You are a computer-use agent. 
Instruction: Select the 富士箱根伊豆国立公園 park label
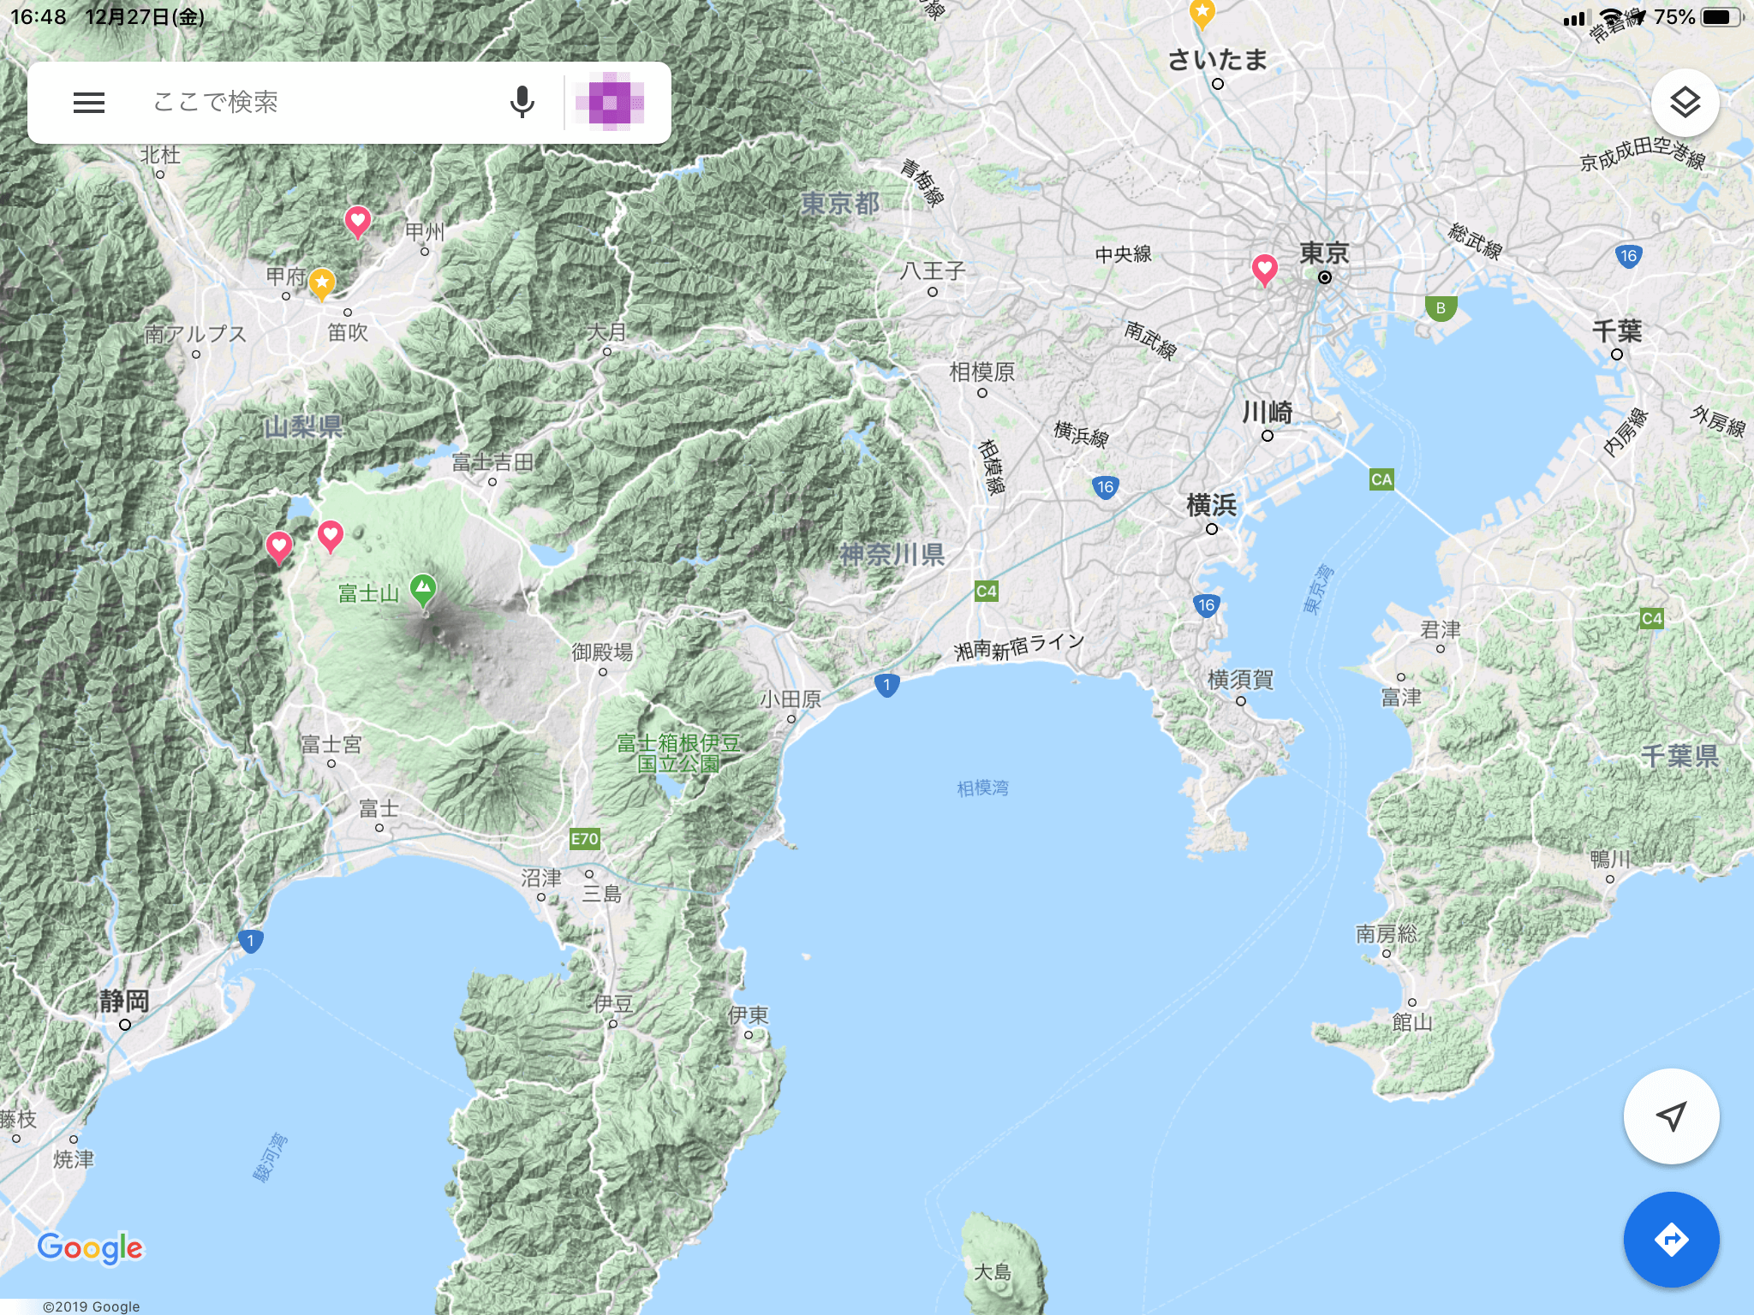678,753
